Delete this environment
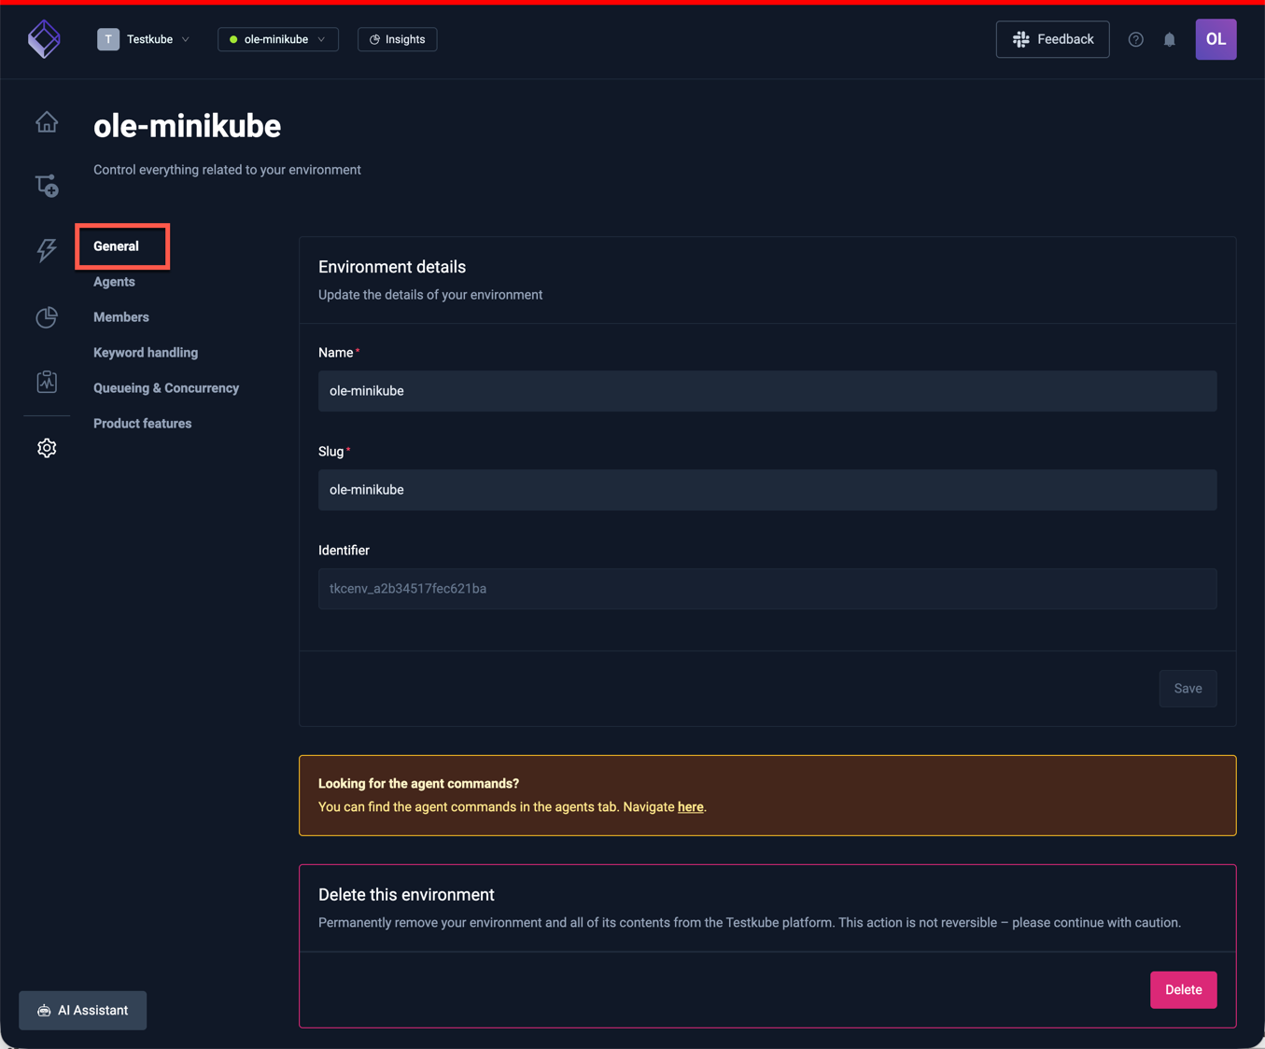Screen dimensions: 1265x1049 1183,989
